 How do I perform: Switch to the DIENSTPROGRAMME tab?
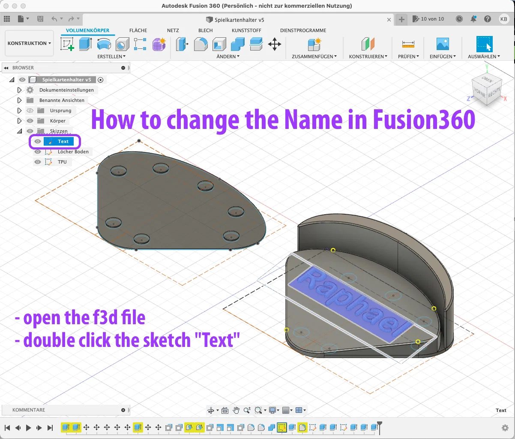tap(303, 30)
